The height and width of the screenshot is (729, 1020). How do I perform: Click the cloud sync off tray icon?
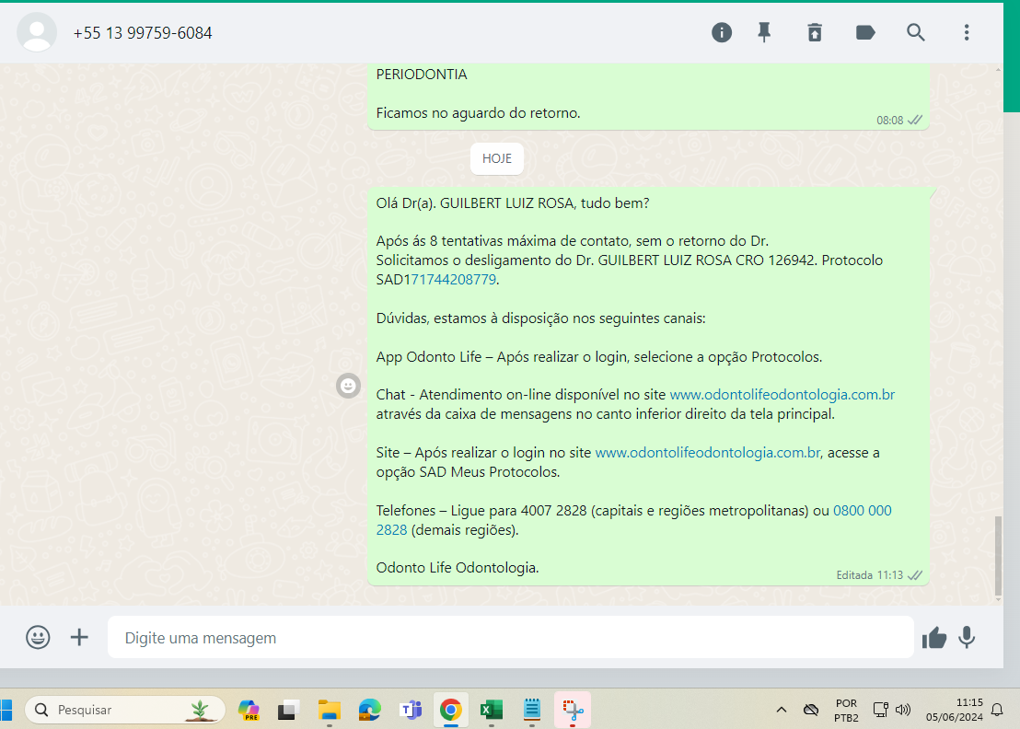[x=810, y=711]
